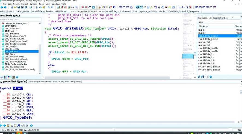Close the Project Files tab
The height and width of the screenshot is (134, 242).
(211, 18)
